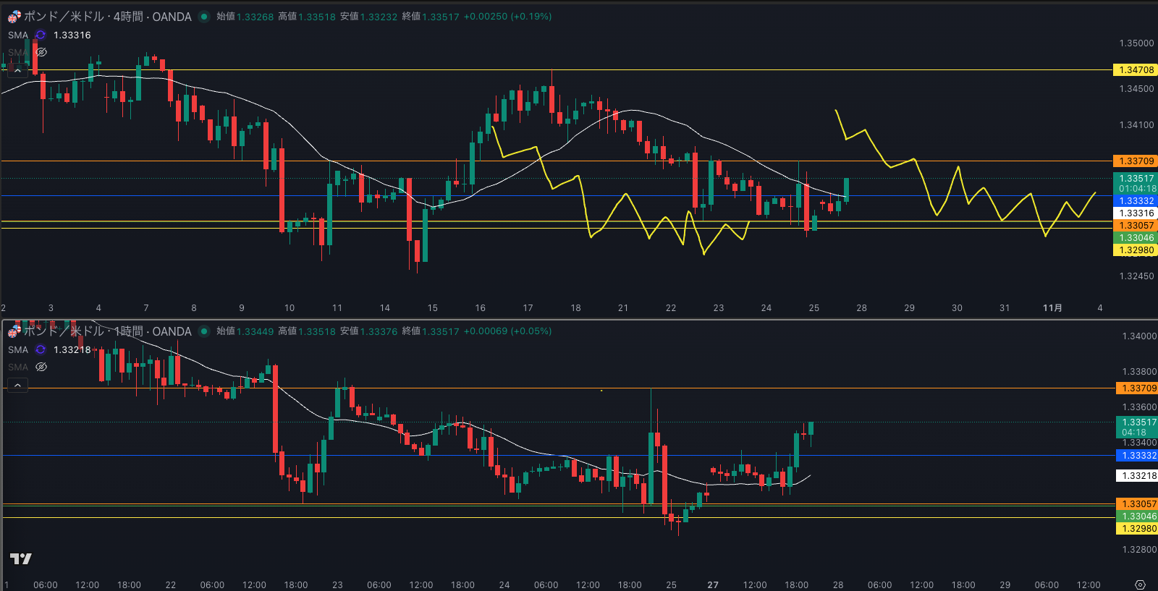Screen dimensions: 1158x591
Task: Click the orange 1.33709 price label on 4-hour chart
Action: (x=1136, y=161)
